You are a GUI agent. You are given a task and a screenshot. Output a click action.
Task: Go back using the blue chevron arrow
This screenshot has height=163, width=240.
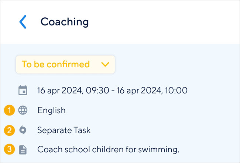[23, 22]
